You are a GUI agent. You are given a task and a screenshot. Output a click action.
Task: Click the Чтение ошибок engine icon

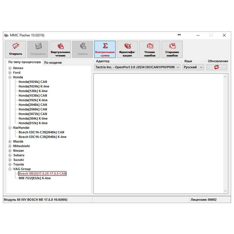[x=150, y=46]
